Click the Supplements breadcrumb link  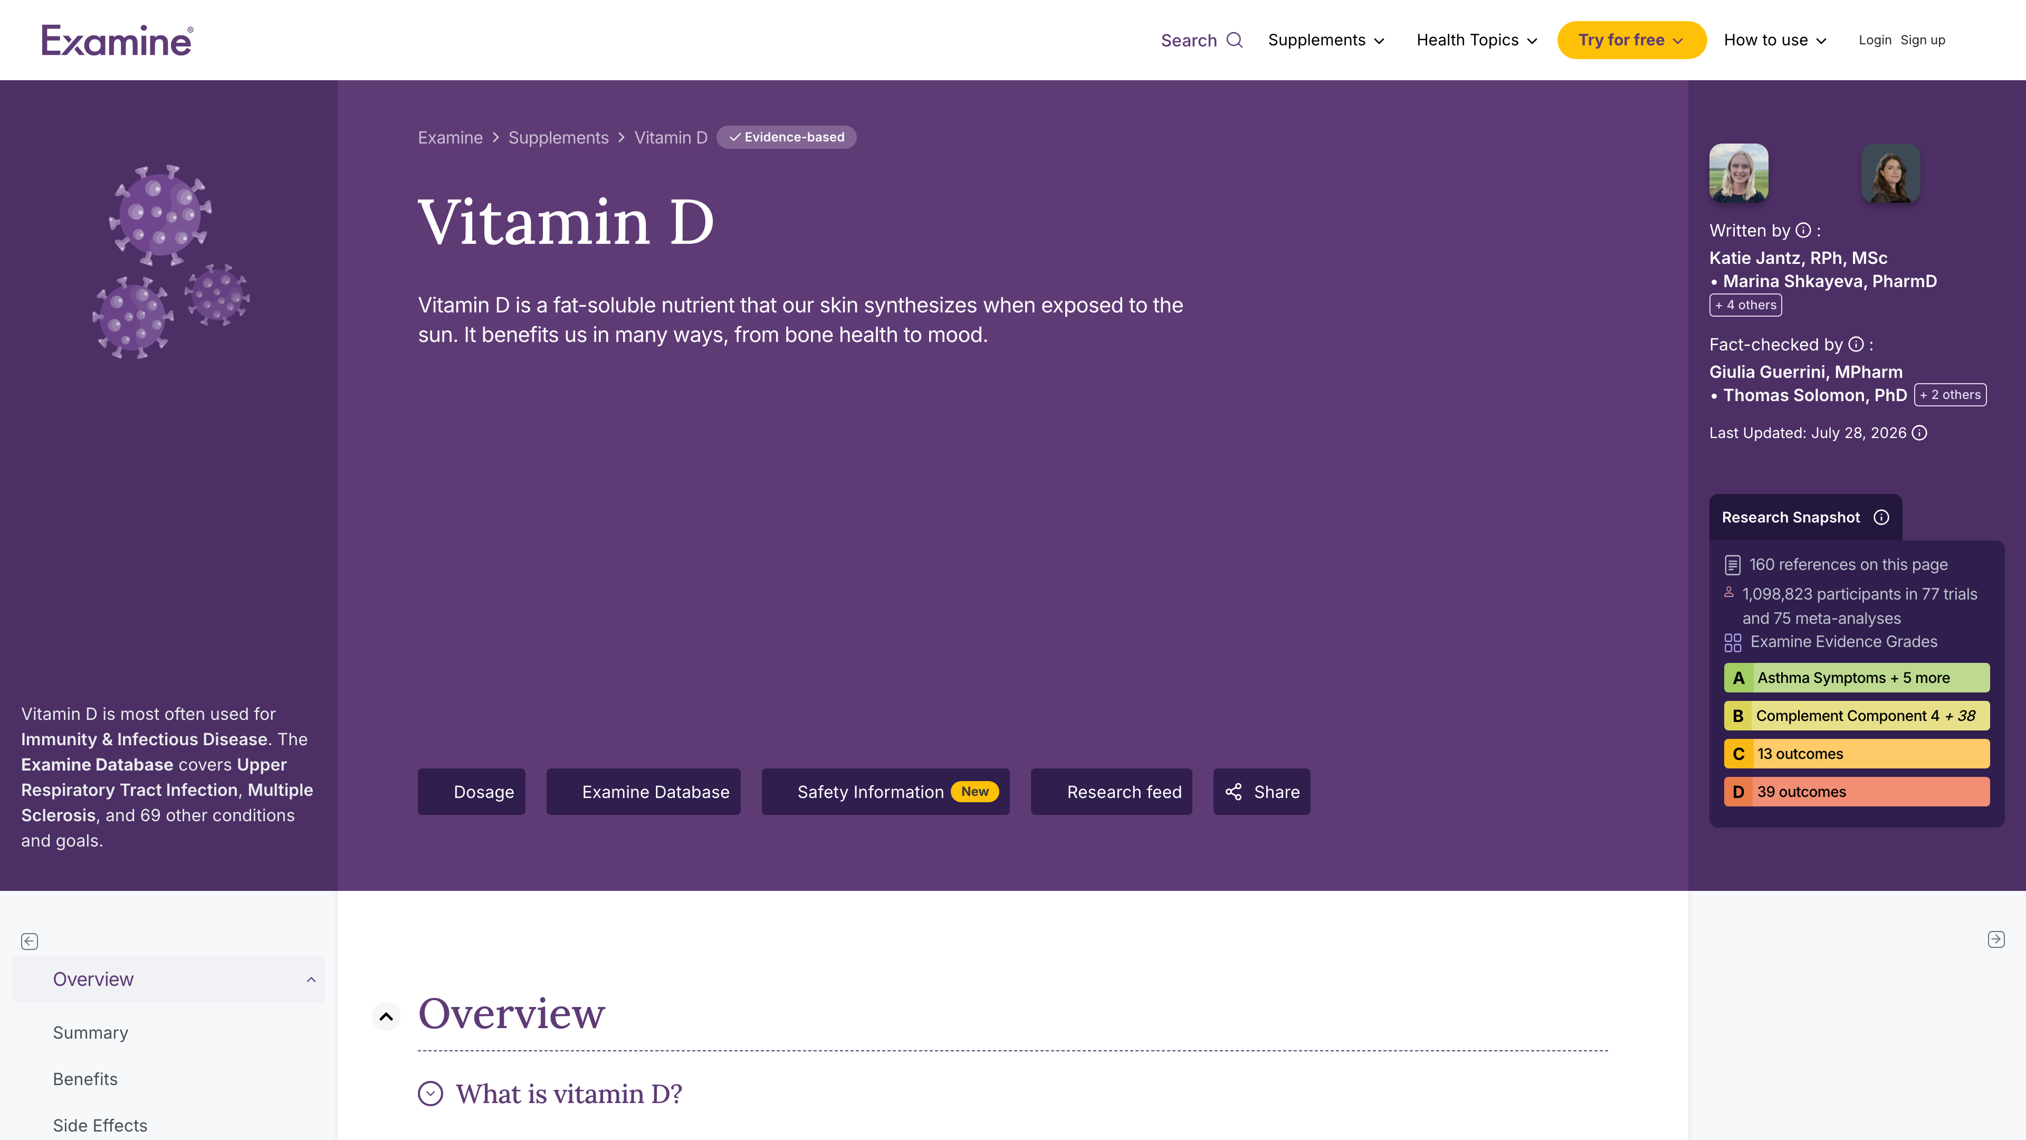tap(558, 138)
